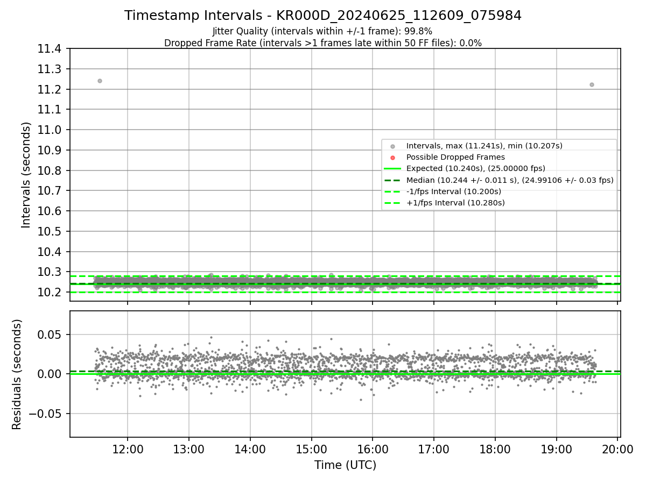Click the legend entry '-1/fps Interval (10.200s)'

pos(454,191)
